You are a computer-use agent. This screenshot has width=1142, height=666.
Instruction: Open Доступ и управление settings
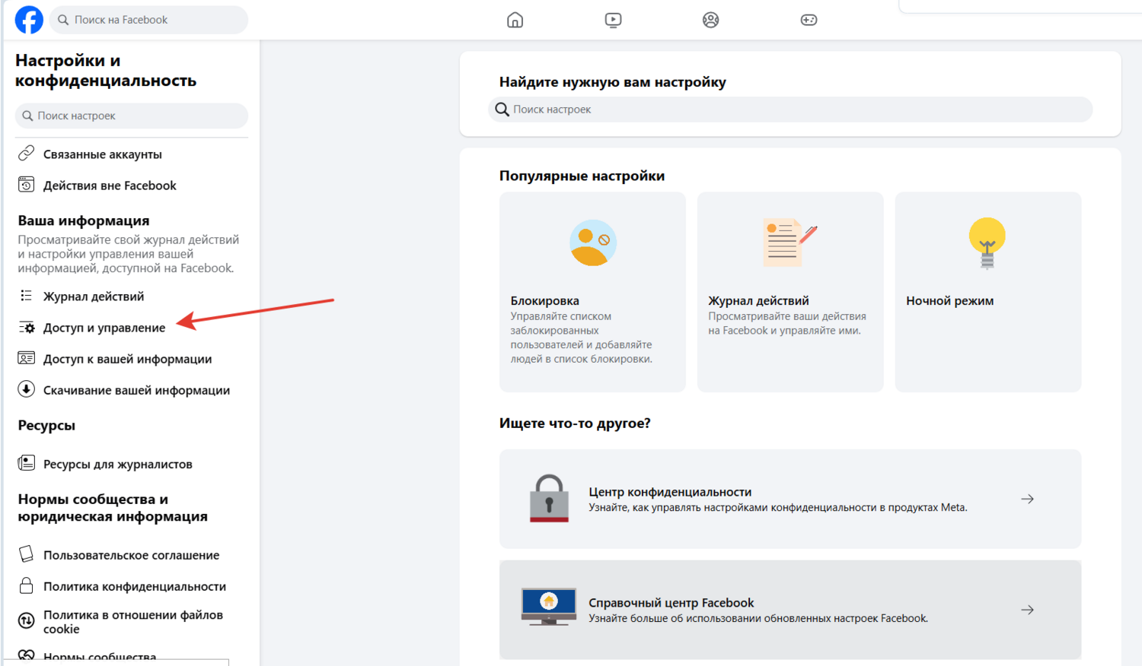pos(104,328)
